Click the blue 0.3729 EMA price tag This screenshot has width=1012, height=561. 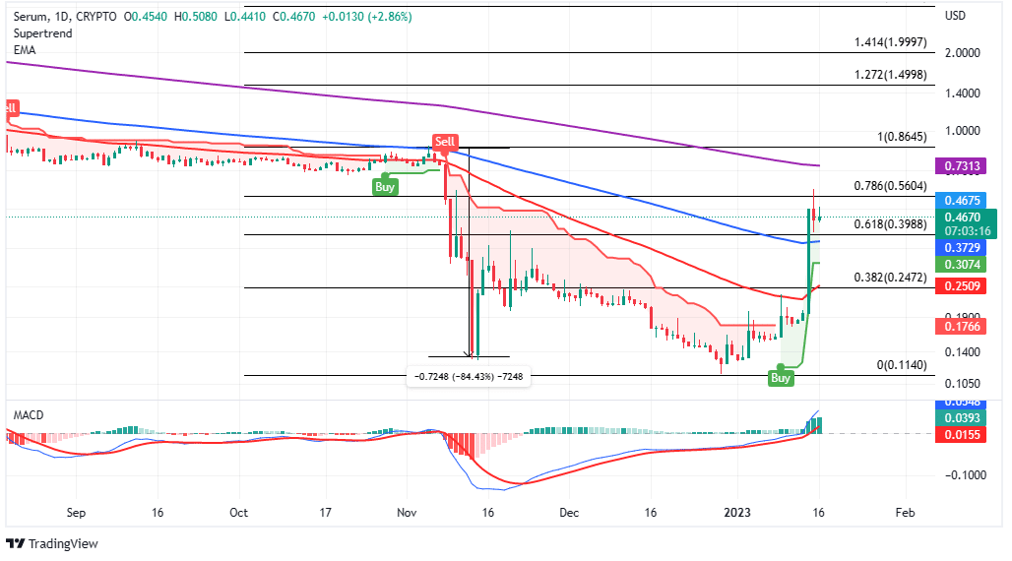click(x=961, y=248)
